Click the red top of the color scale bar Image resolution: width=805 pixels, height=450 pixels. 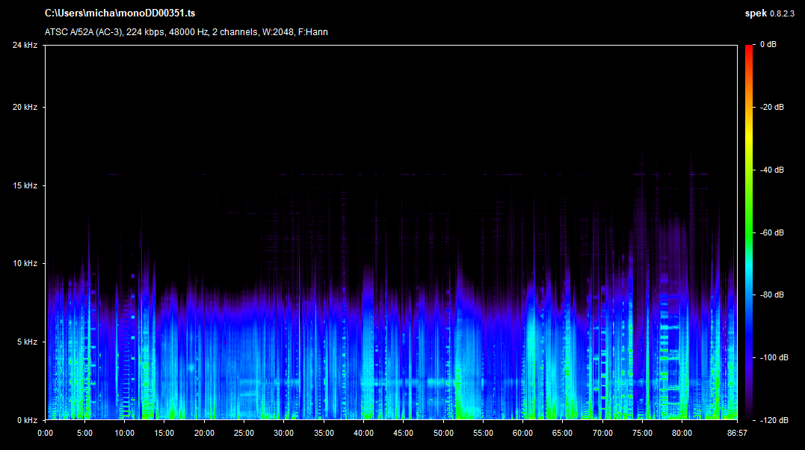click(x=749, y=49)
